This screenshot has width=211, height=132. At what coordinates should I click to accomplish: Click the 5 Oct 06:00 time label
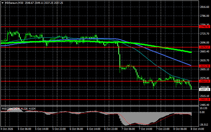[x=25, y=129]
